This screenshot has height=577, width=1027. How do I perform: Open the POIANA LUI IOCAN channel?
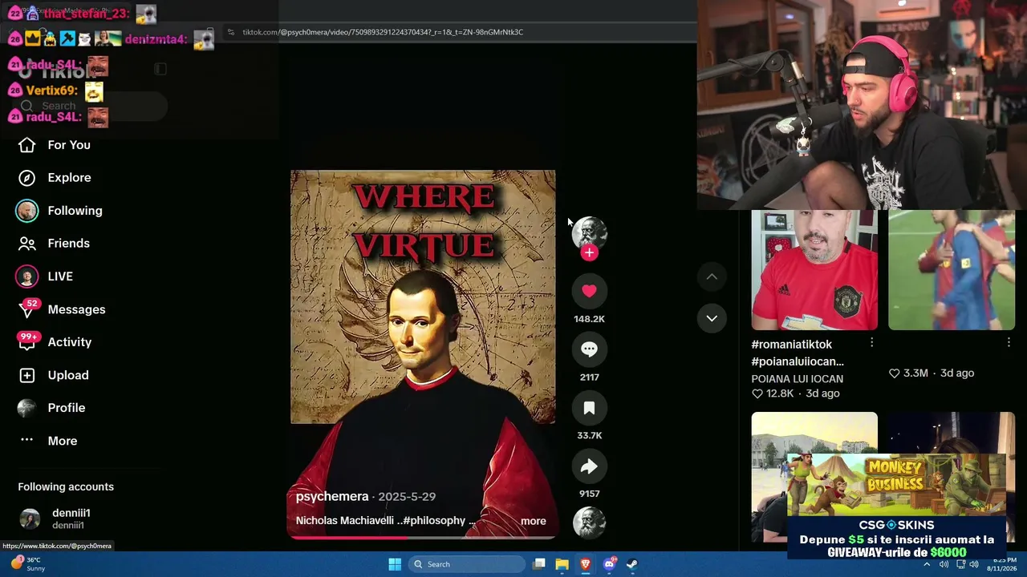[x=797, y=379]
